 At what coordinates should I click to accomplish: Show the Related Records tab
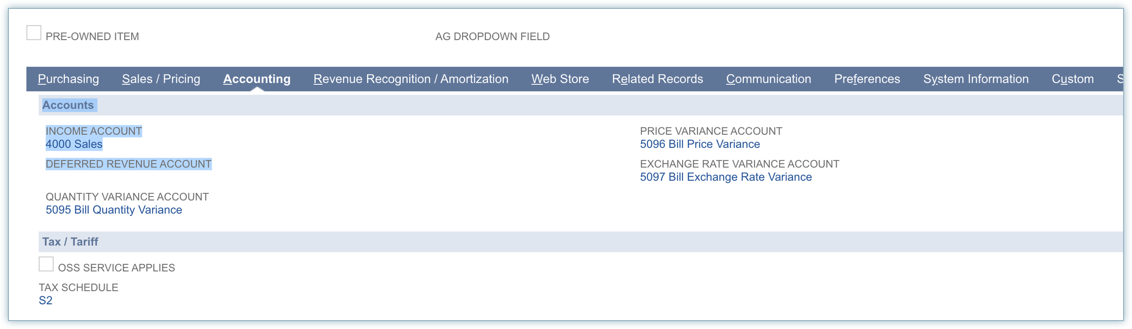click(657, 79)
